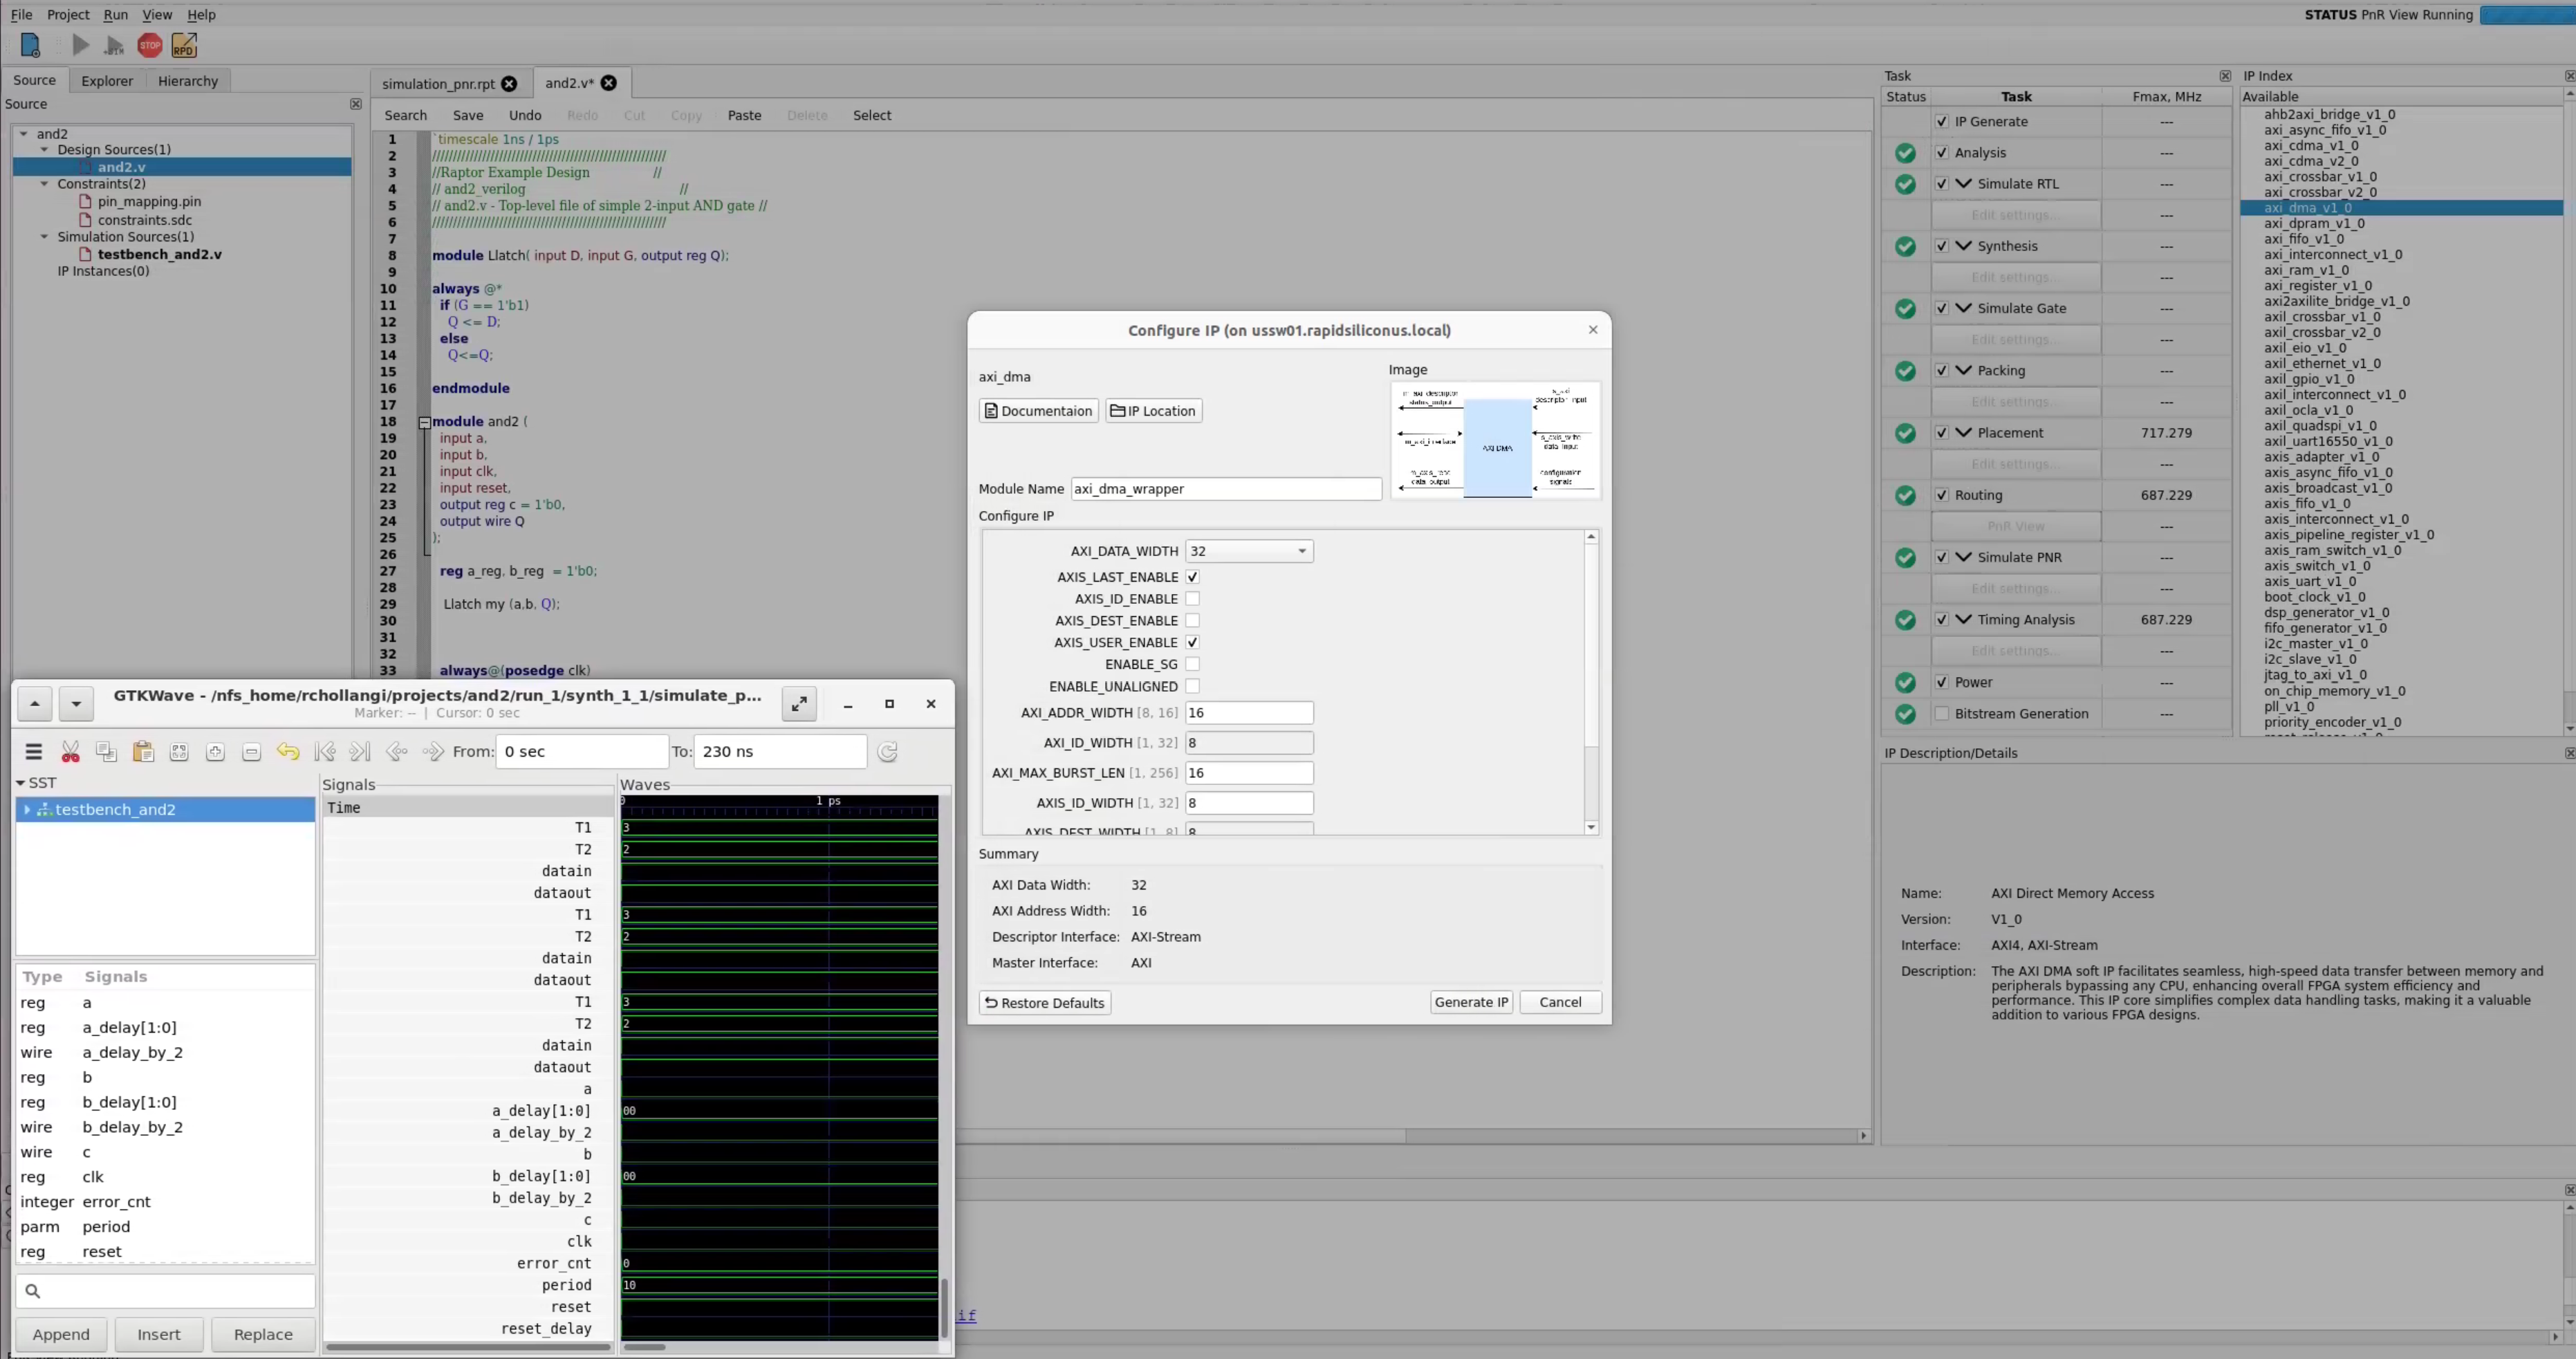Click the red scissors cut icon in GTKWave
The image size is (2576, 1359).
point(70,752)
